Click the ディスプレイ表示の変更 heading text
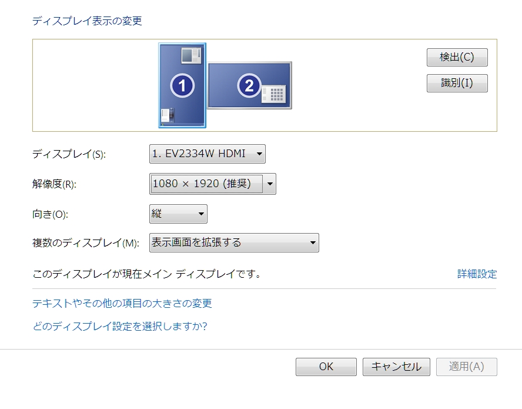Image resolution: width=522 pixels, height=409 pixels. point(87,21)
